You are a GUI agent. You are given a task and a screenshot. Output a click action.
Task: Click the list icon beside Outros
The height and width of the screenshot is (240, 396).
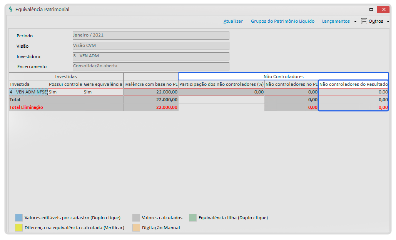tap(364, 22)
